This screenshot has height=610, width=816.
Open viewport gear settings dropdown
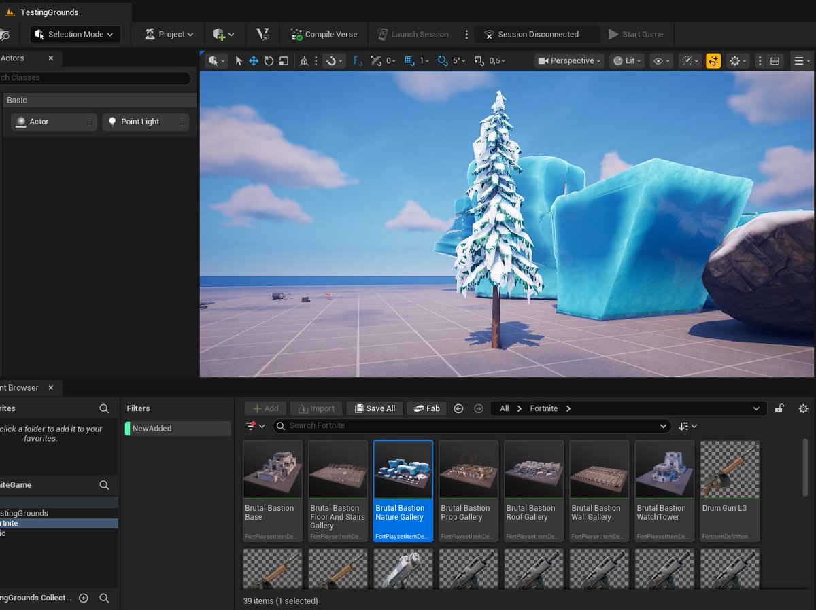pos(738,61)
